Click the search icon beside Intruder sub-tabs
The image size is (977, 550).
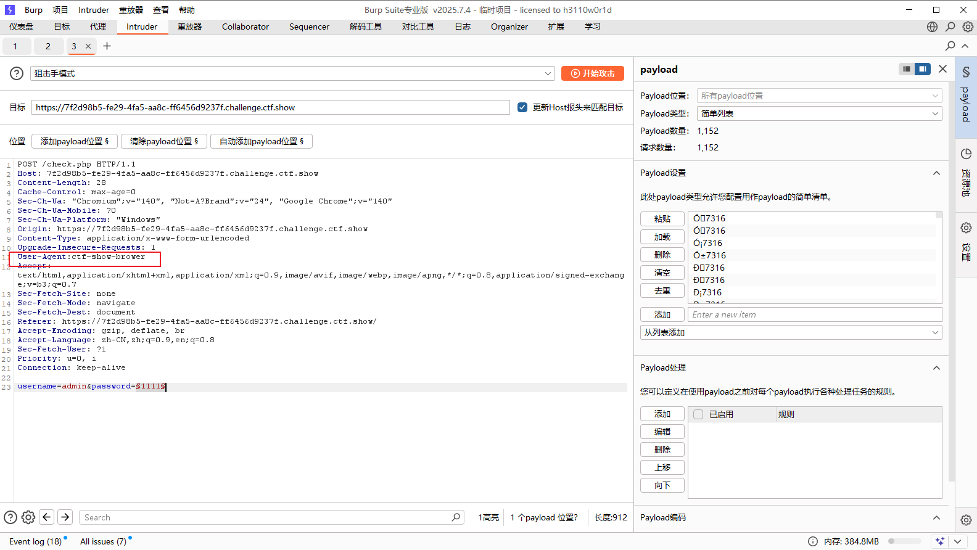(950, 46)
